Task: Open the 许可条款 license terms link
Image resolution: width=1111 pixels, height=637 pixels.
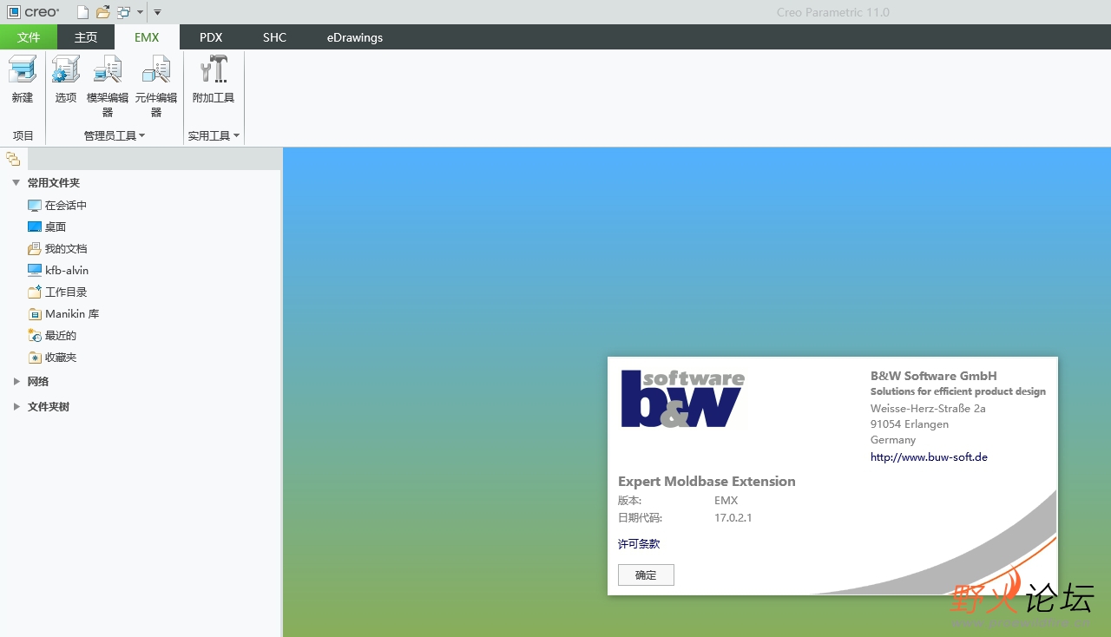Action: tap(639, 544)
